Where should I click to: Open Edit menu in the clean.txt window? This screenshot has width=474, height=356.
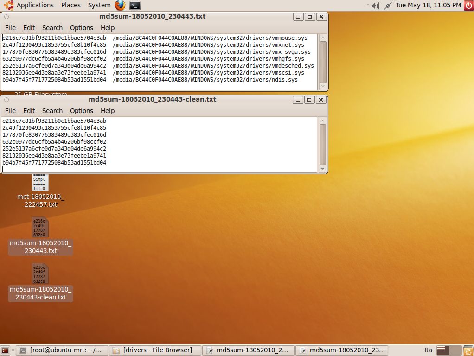click(x=29, y=111)
